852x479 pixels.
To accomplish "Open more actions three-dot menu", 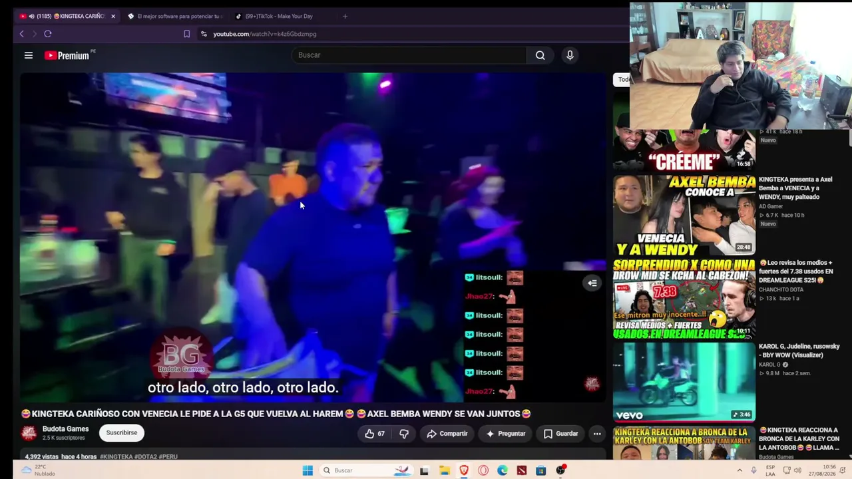I will pyautogui.click(x=597, y=434).
